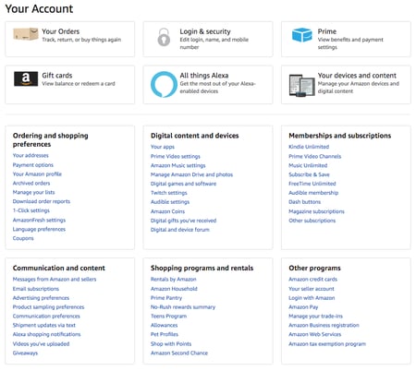Click Music Unlimited link
This screenshot has height=371, width=416.
308,165
